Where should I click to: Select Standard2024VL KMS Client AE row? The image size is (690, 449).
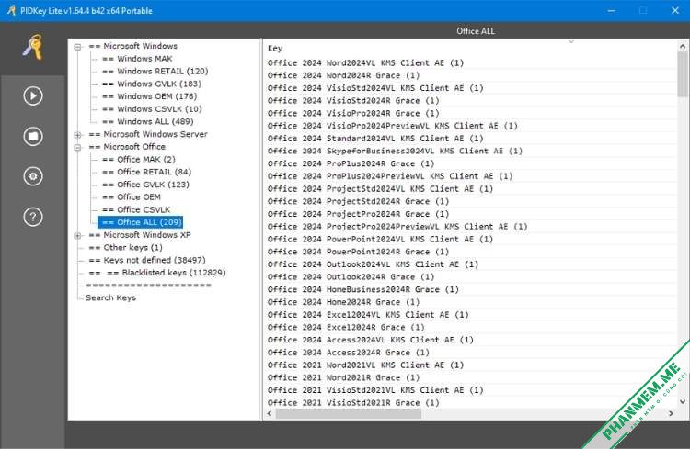point(470,139)
